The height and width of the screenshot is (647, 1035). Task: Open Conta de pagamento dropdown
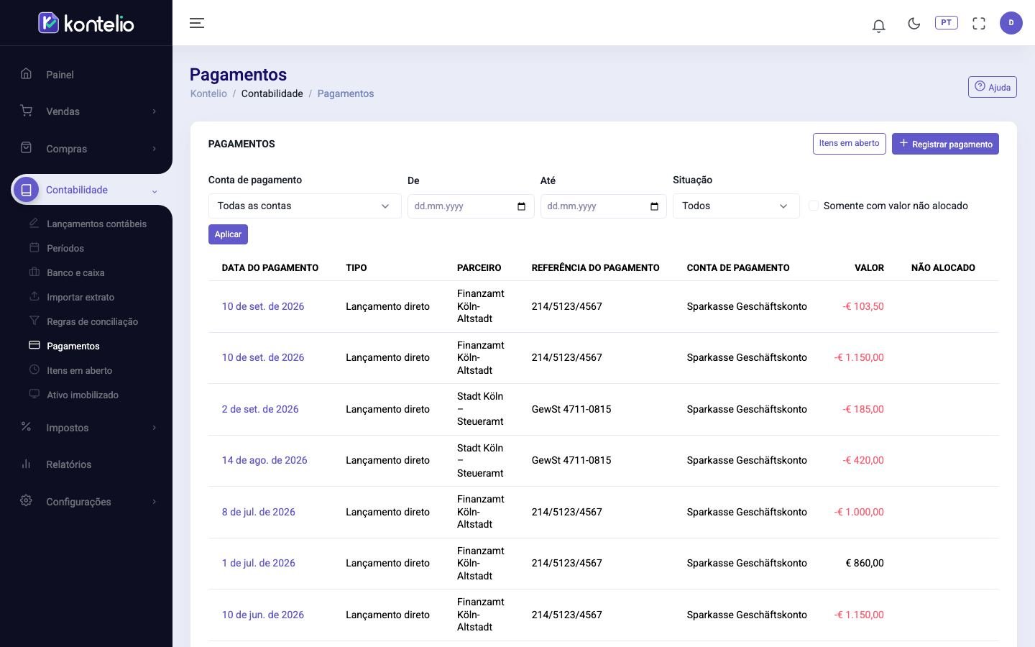click(x=305, y=206)
